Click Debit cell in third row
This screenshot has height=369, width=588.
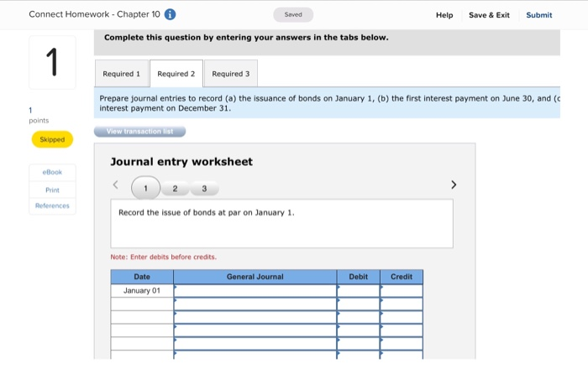(x=358, y=317)
